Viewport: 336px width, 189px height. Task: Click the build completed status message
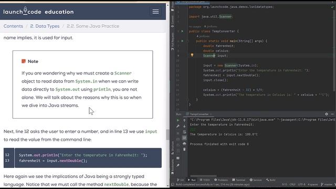[x=213, y=184]
